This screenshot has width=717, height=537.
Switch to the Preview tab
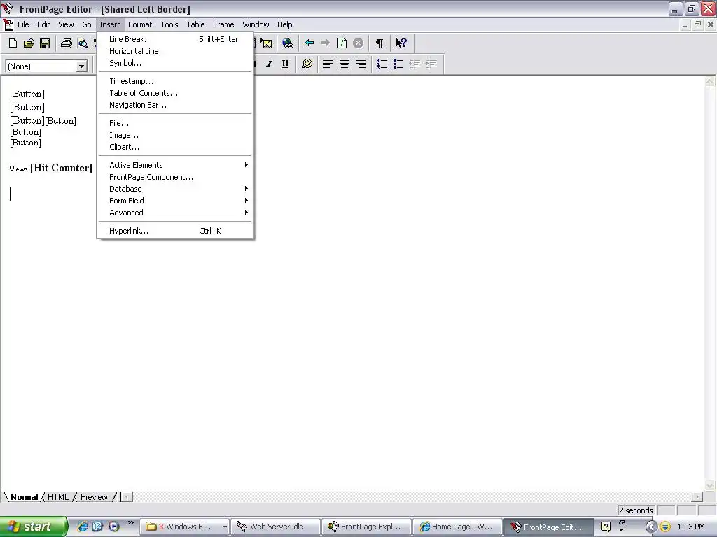pyautogui.click(x=95, y=497)
